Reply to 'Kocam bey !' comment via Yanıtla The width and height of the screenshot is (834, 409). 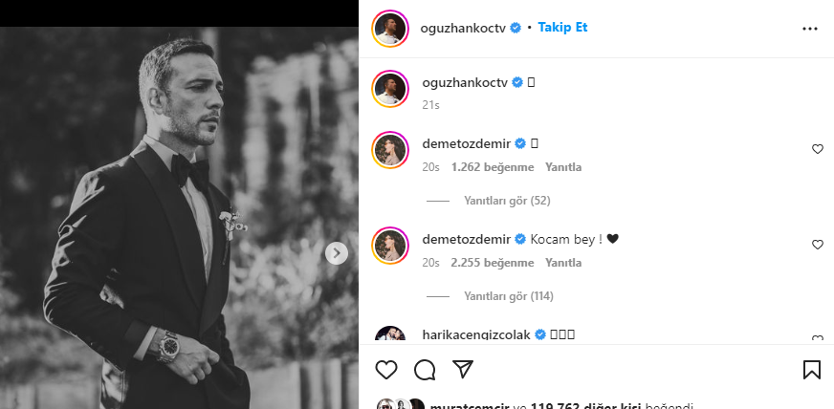pyautogui.click(x=563, y=263)
